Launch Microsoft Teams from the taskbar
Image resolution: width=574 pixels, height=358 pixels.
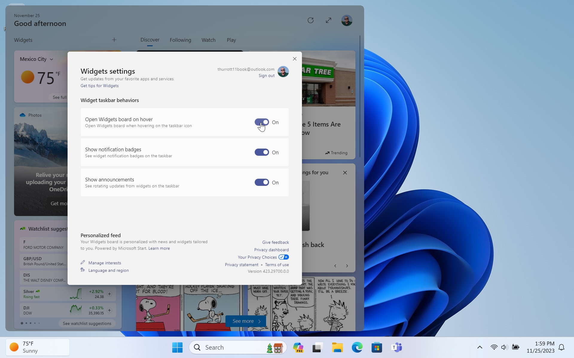(x=396, y=347)
